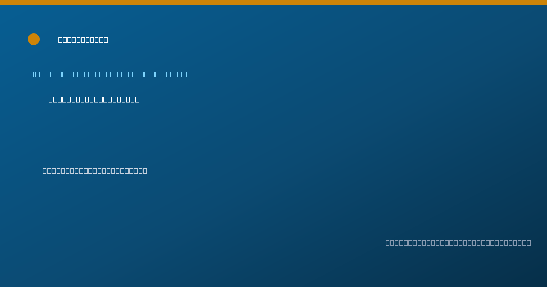The width and height of the screenshot is (547, 287).
Task: Click first glyph box of light blue headline
Action: tap(32, 74)
